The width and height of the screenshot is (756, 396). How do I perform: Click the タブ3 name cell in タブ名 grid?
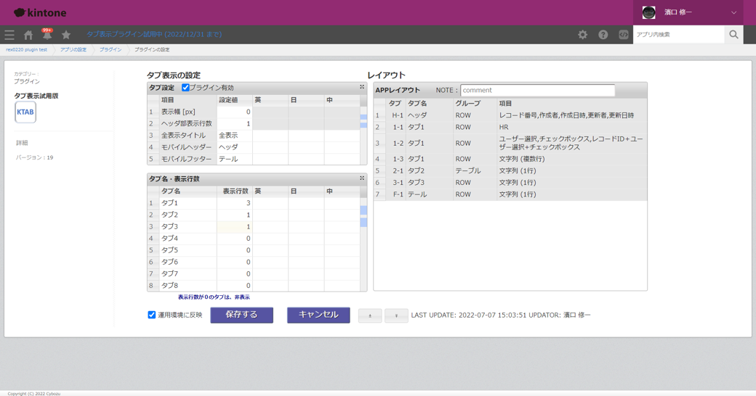[x=188, y=226]
